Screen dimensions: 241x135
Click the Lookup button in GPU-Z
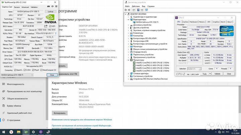[51, 11]
